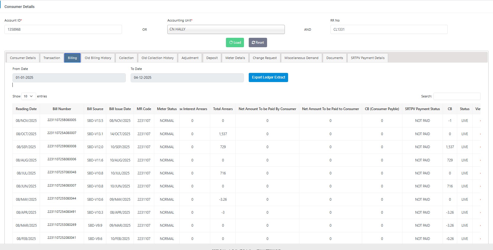Sort by the Total Arrears column header
The image size is (493, 250).
pyautogui.click(x=223, y=109)
